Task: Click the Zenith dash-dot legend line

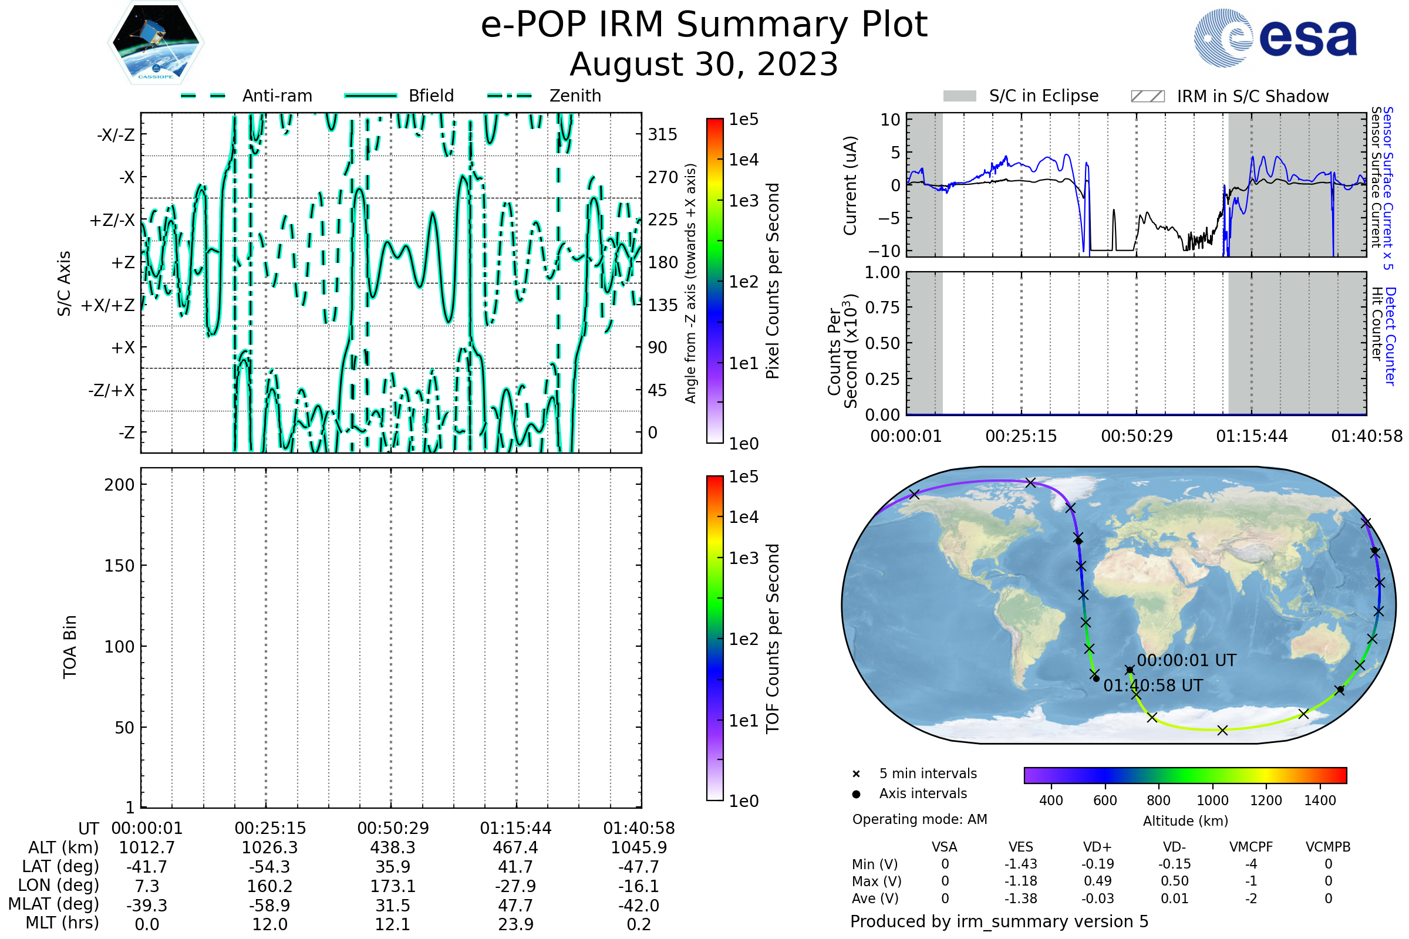Action: point(509,96)
